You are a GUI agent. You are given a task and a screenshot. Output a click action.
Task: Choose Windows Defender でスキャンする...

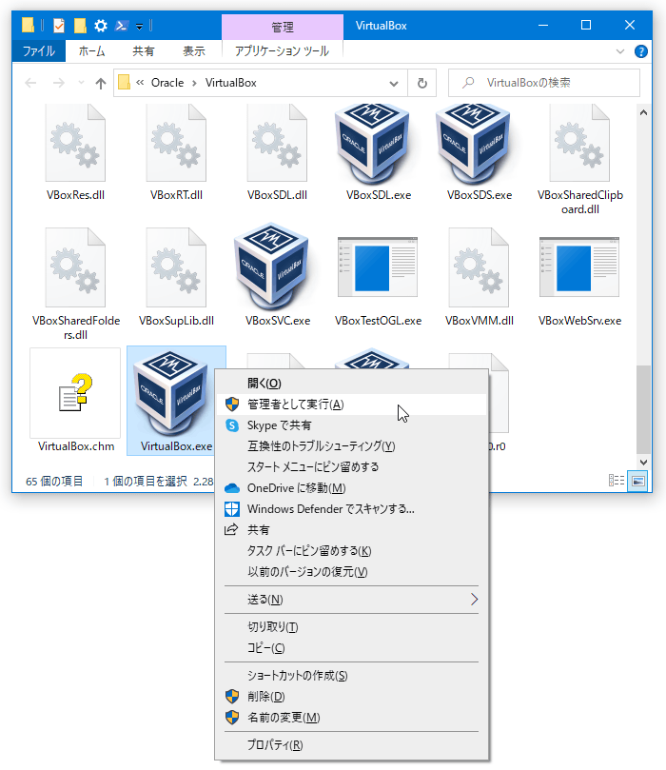[351, 509]
